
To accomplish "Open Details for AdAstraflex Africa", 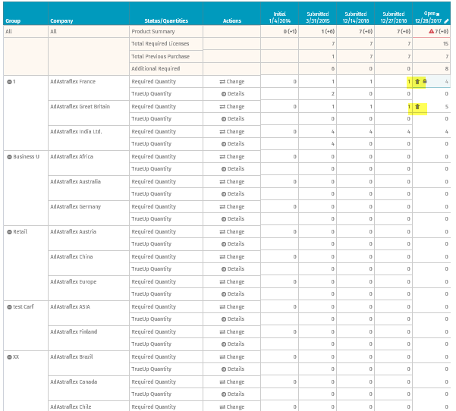I will pyautogui.click(x=232, y=169).
